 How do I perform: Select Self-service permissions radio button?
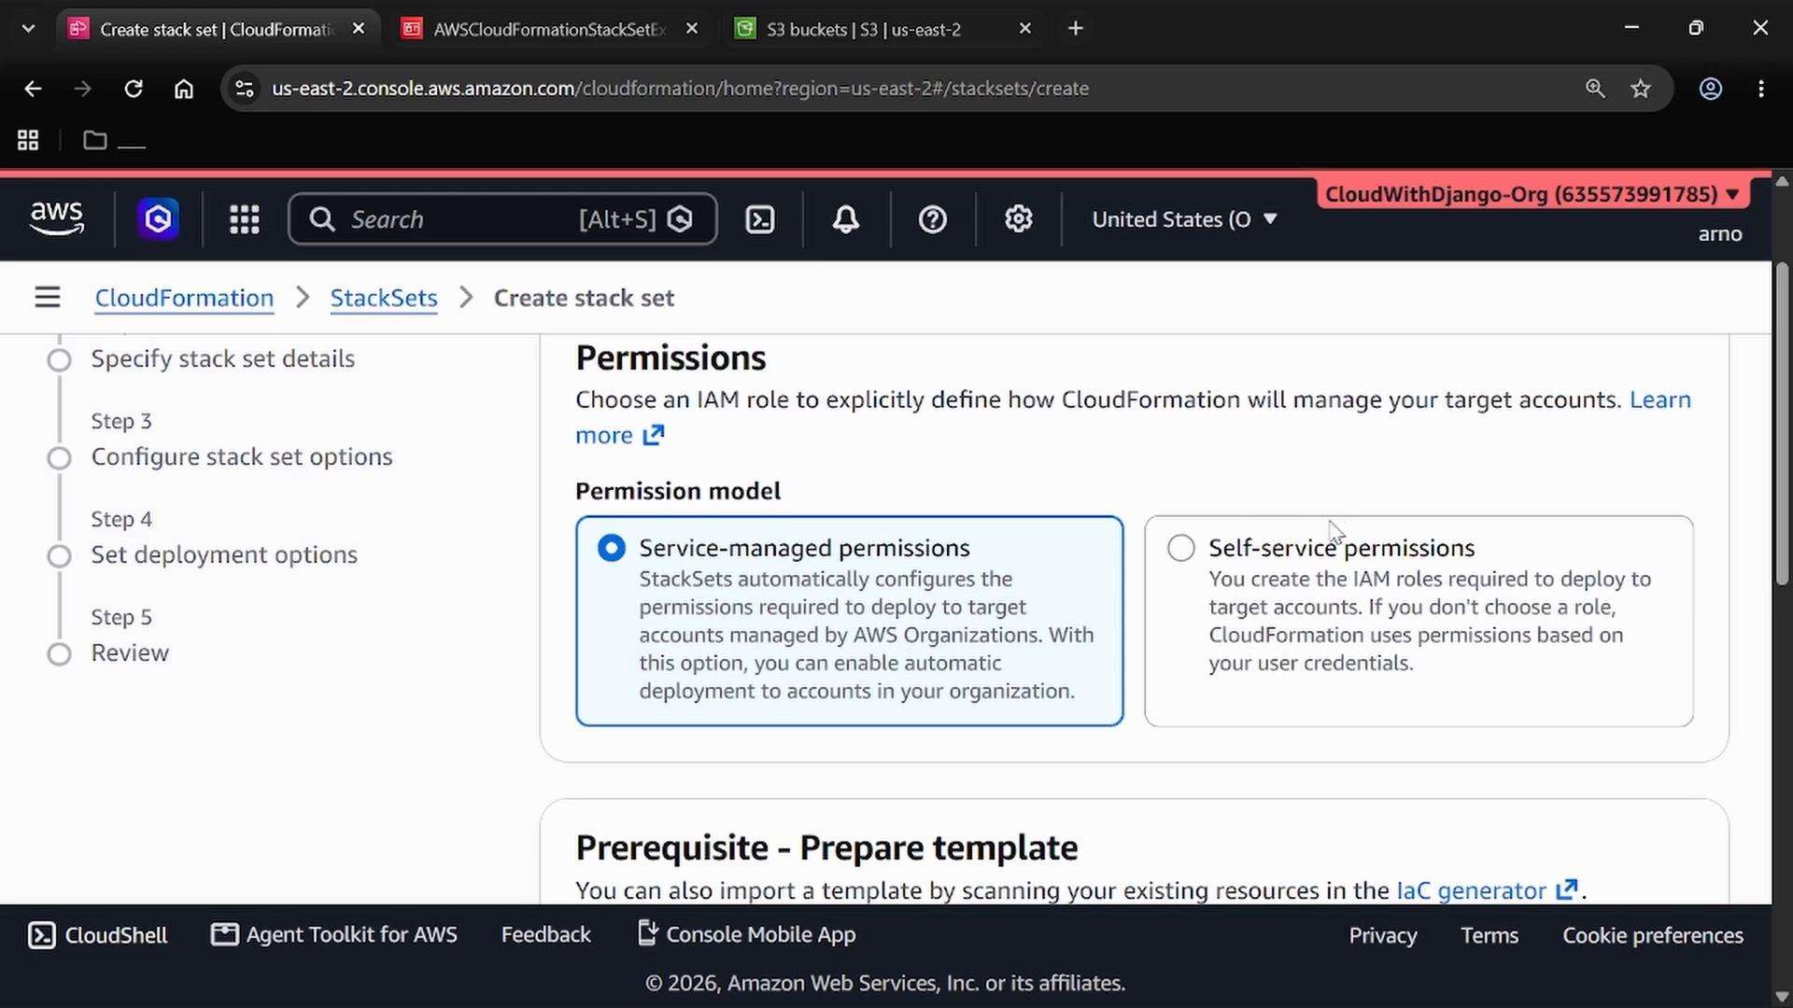click(x=1181, y=548)
